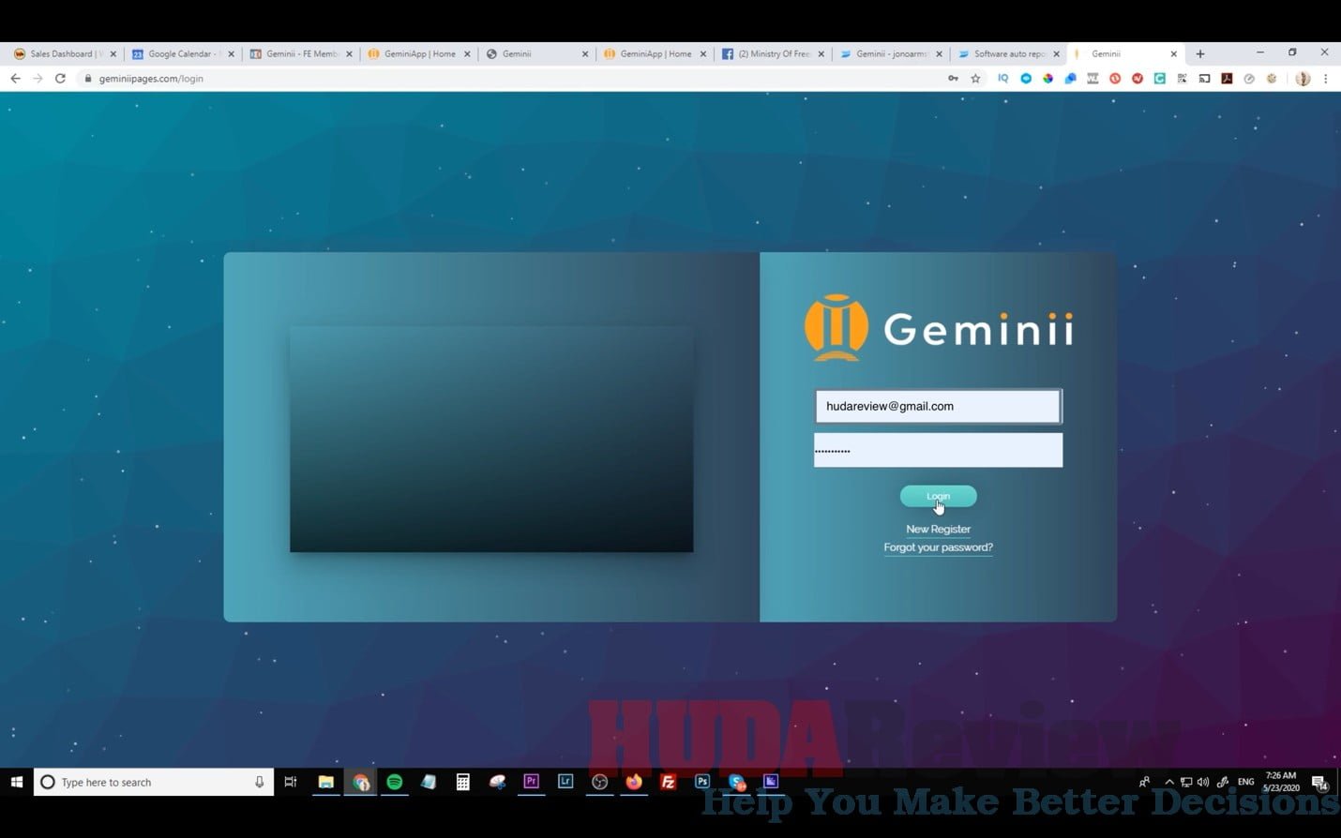The height and width of the screenshot is (838, 1341).
Task: Open the Chrome profile avatar
Action: 1303,79
